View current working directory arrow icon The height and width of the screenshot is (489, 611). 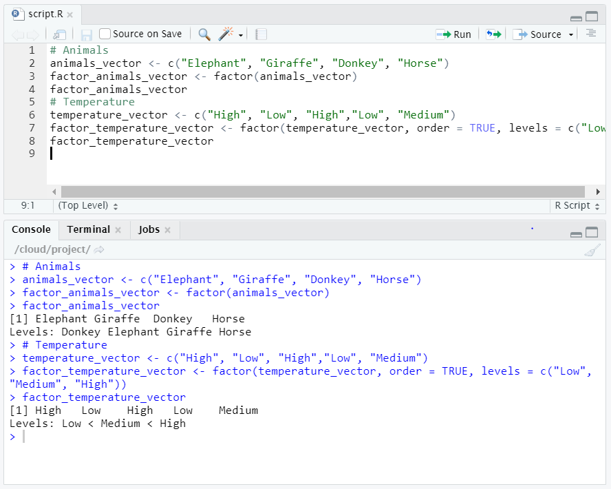tap(99, 249)
